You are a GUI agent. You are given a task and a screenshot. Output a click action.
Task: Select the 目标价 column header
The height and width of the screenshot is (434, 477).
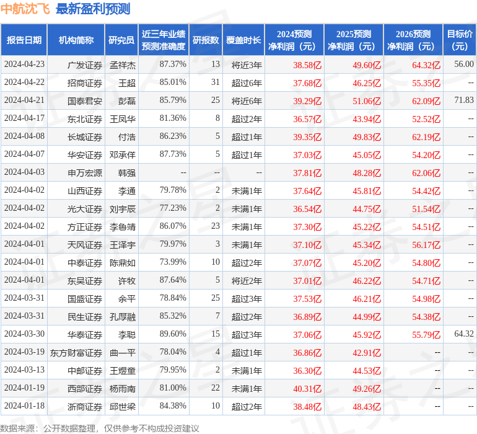tap(460, 40)
